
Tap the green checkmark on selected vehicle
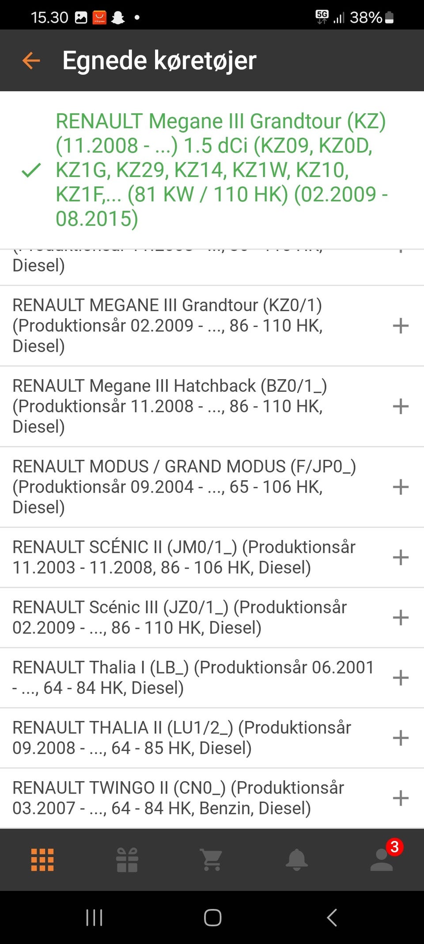point(31,170)
